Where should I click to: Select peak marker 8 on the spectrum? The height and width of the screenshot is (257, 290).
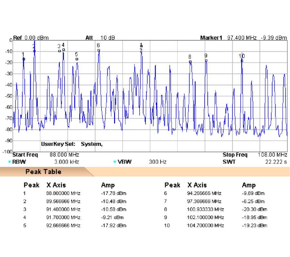click(190, 61)
